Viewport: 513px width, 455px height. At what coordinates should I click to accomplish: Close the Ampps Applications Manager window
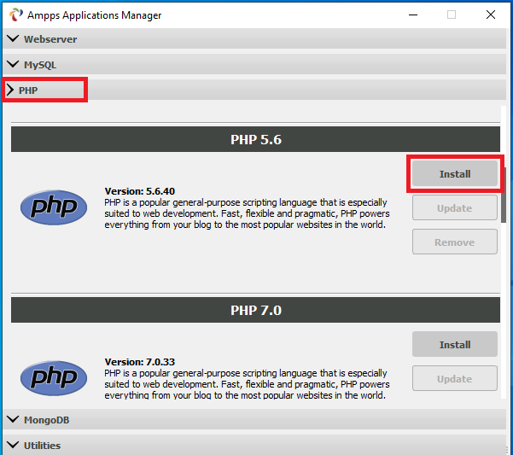tap(491, 15)
